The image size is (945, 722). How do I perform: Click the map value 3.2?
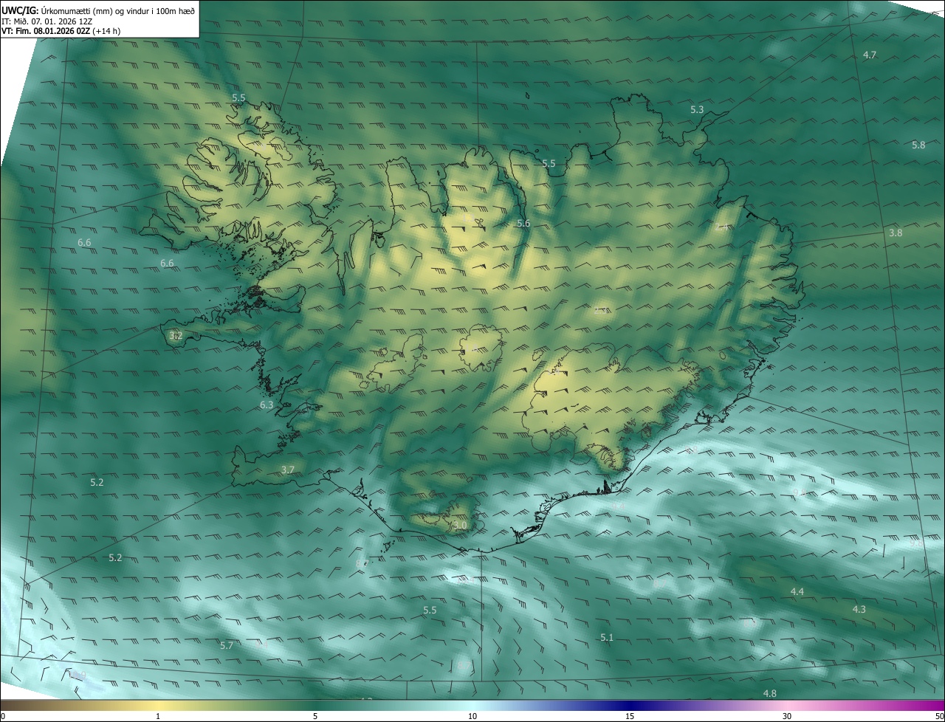[176, 336]
